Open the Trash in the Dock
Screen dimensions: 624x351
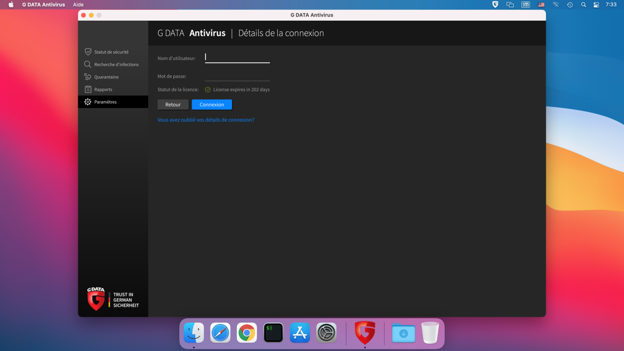pos(430,333)
